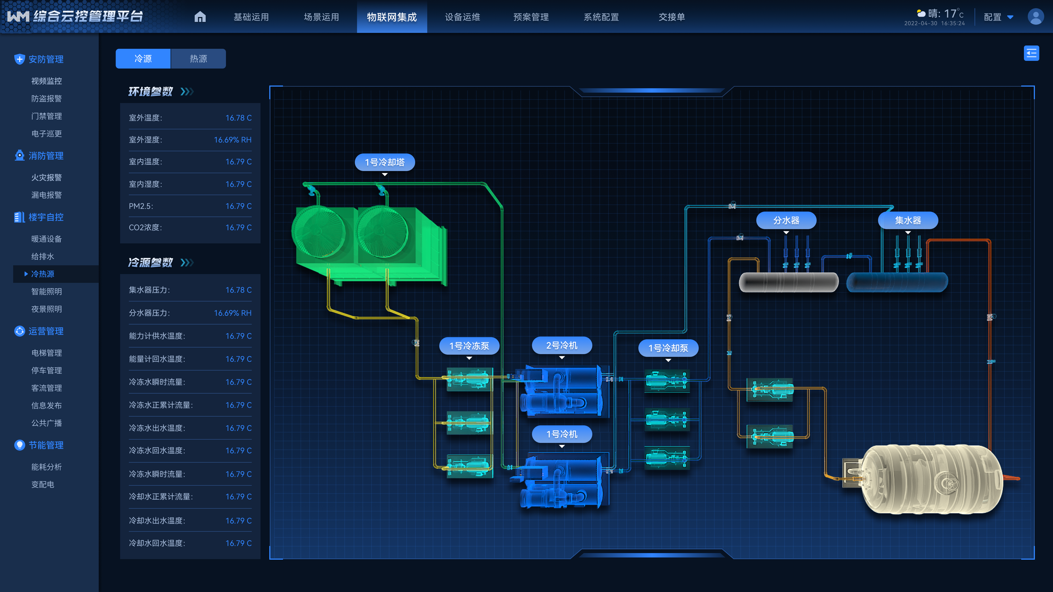Select the 冷热源 sidebar tree item
The height and width of the screenshot is (592, 1053).
pyautogui.click(x=43, y=274)
